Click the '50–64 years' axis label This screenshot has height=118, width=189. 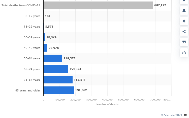point(32,58)
